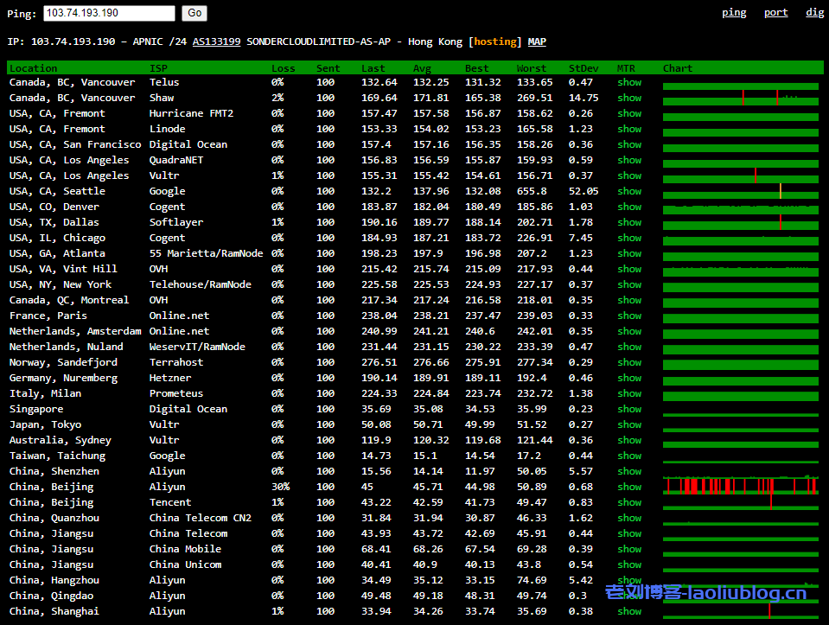Show MTR for Paris Online.net row

pos(629,316)
